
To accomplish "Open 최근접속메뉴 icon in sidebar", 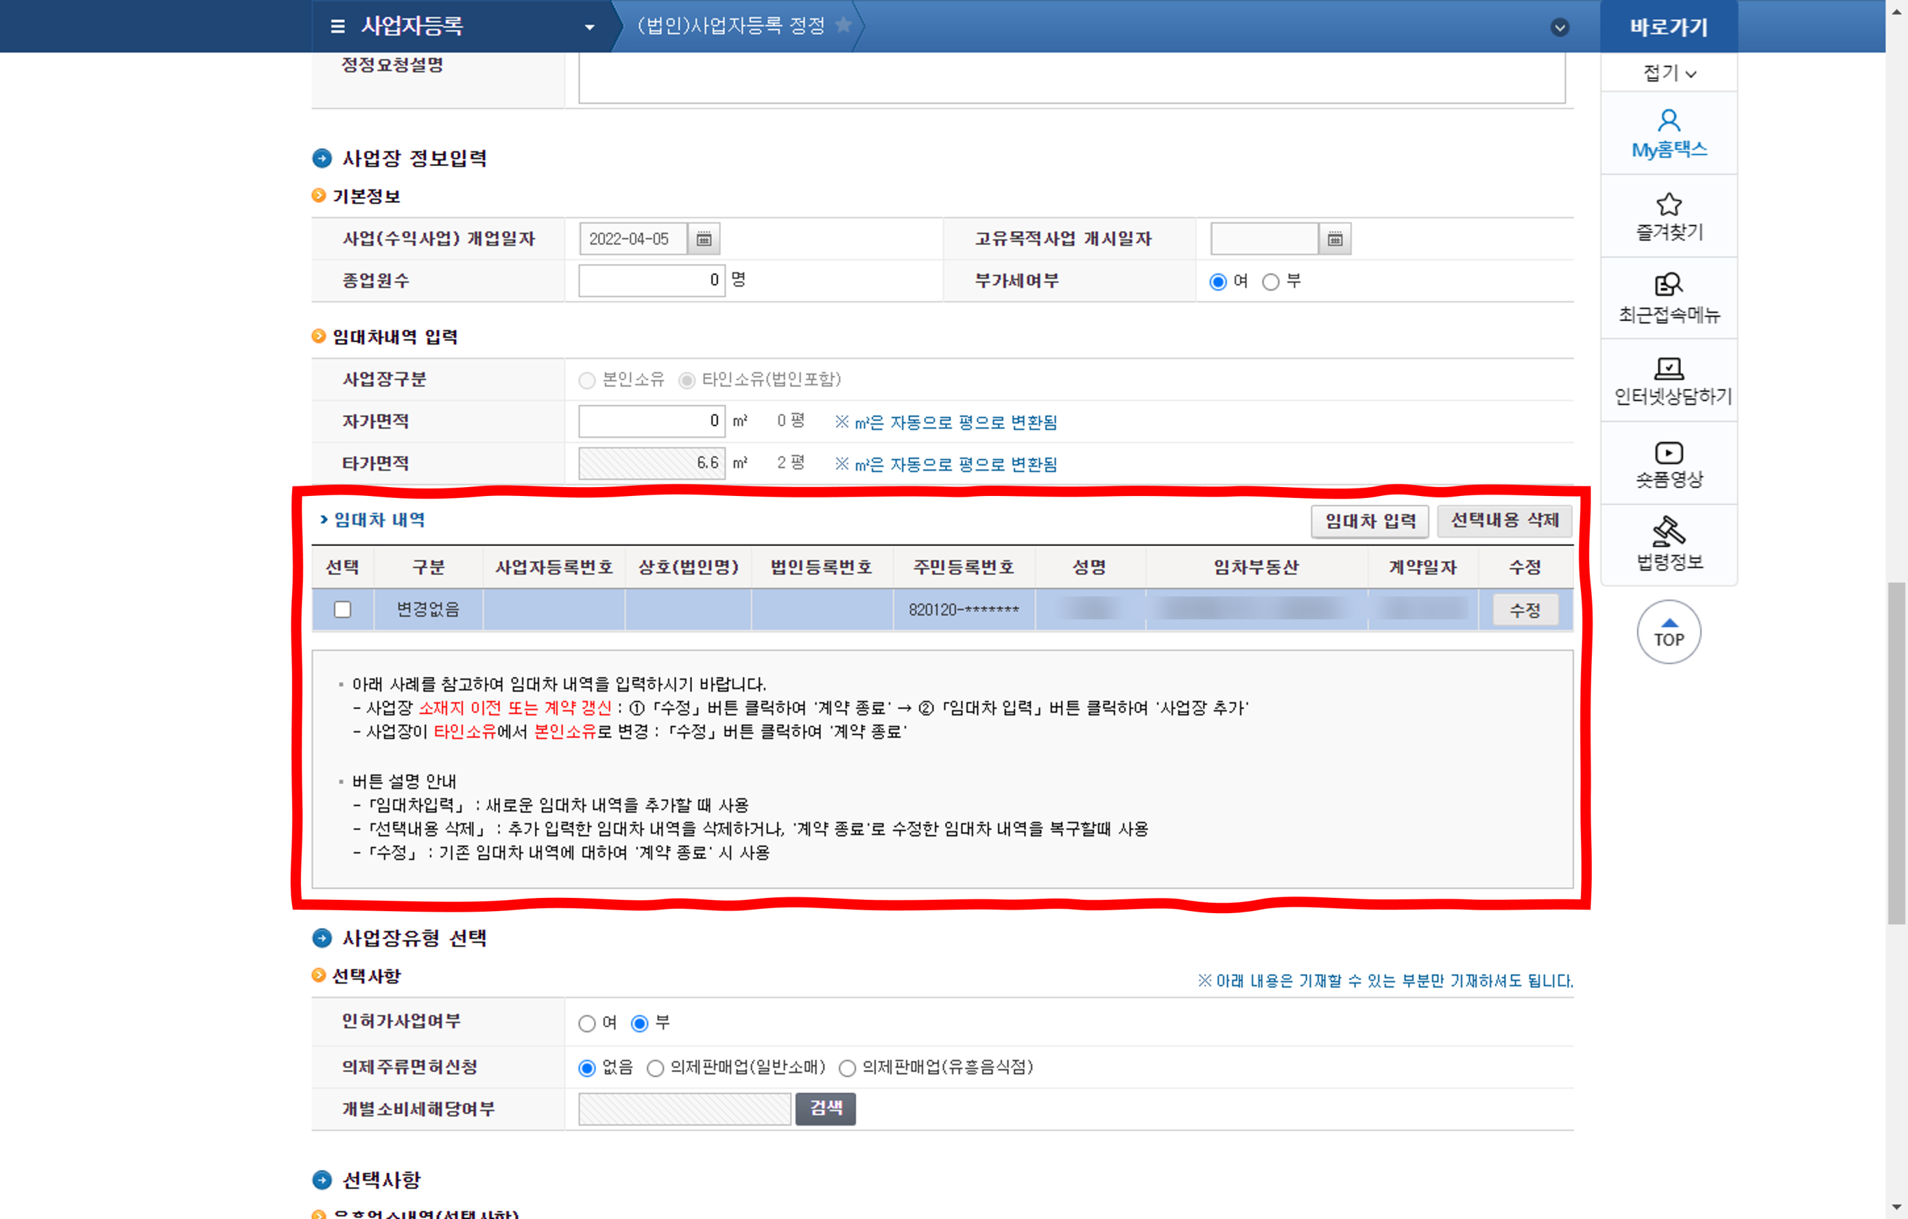I will [x=1668, y=284].
